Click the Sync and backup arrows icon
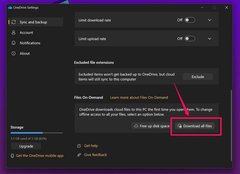Screen dimensions: 240x174 [x=13, y=22]
